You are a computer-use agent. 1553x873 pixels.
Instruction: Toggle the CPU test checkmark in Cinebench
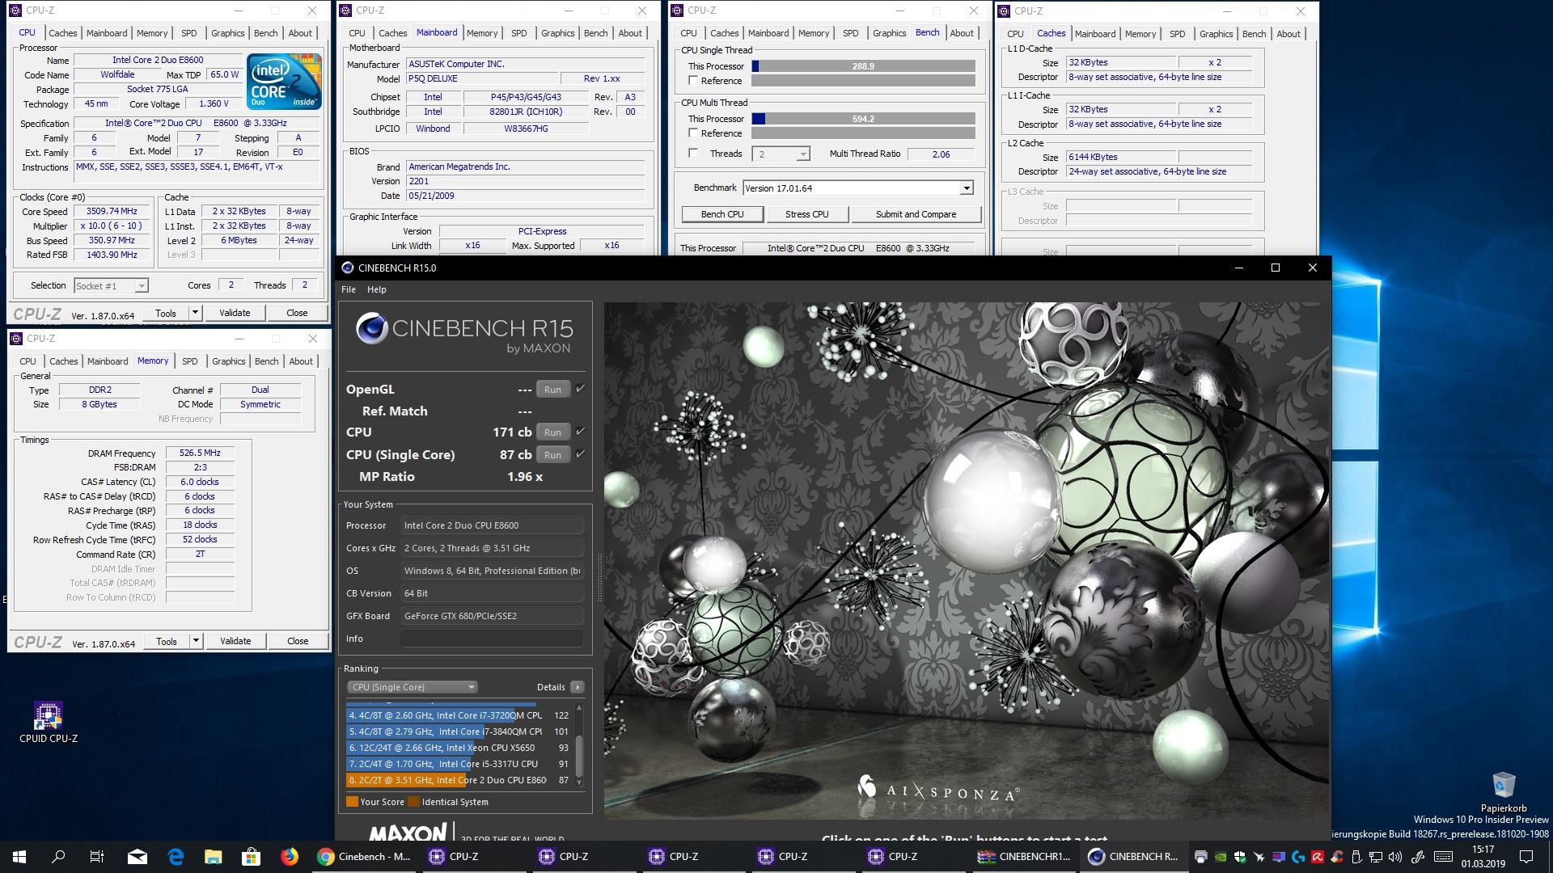coord(580,432)
